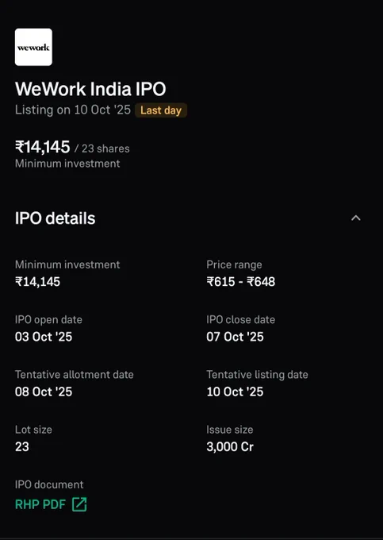This screenshot has width=383, height=540.
Task: Click the WeWork company logo
Action: click(x=33, y=47)
